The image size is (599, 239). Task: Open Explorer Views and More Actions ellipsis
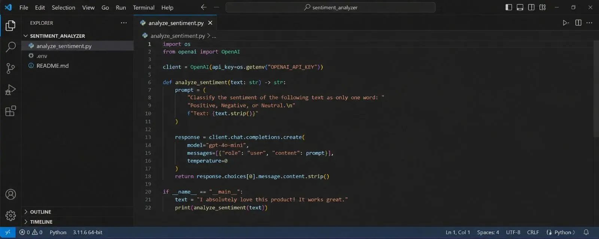click(124, 23)
